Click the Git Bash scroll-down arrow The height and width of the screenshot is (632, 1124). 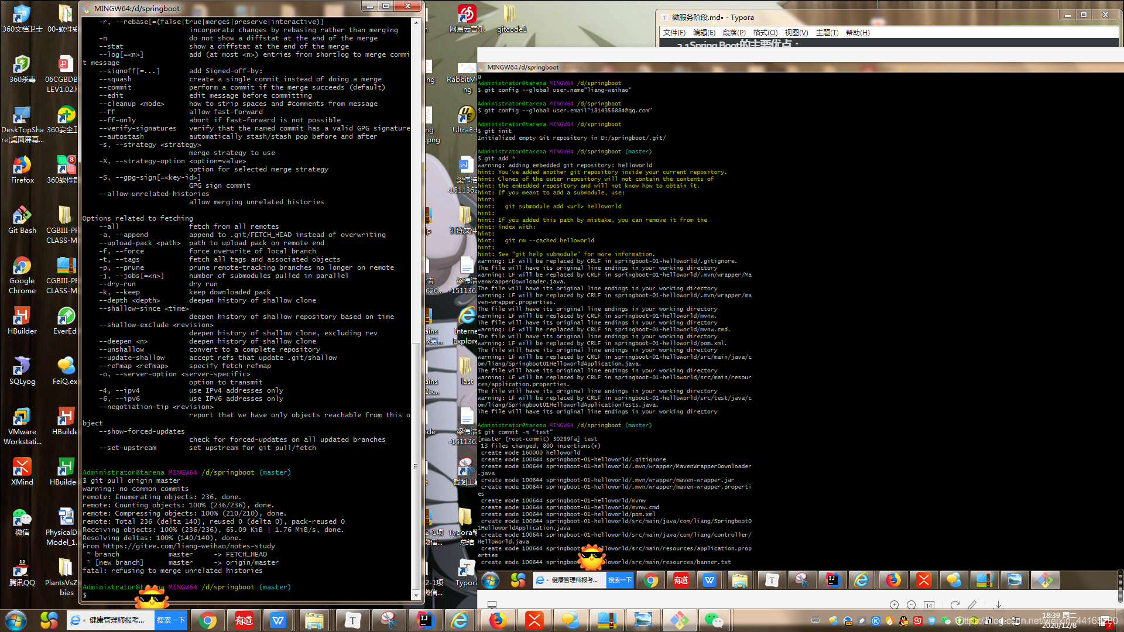pyautogui.click(x=416, y=596)
